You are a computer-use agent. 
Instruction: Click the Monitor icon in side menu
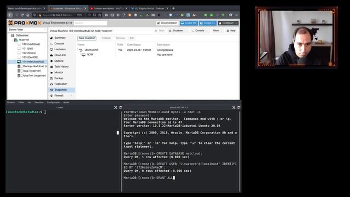51,73
